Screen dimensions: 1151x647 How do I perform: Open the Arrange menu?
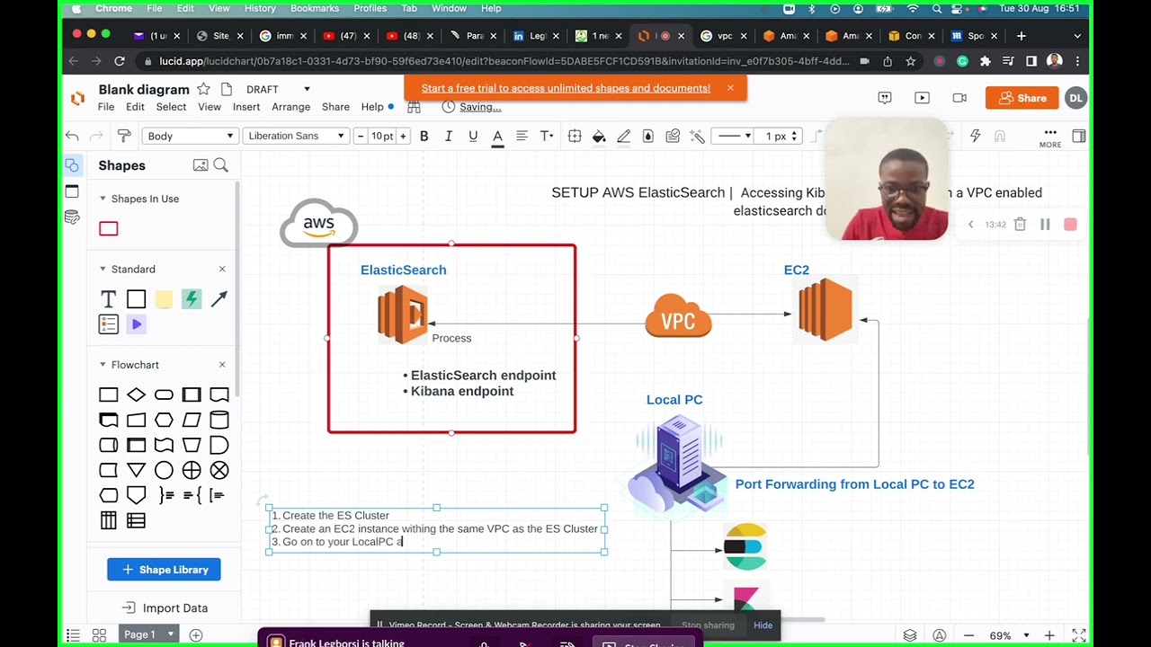click(291, 107)
